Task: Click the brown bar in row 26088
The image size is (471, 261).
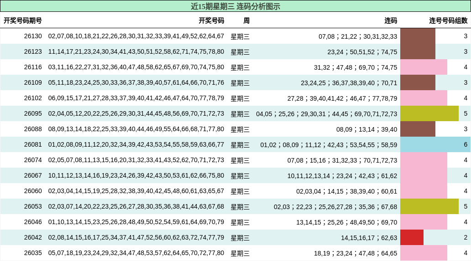Action: pyautogui.click(x=418, y=129)
